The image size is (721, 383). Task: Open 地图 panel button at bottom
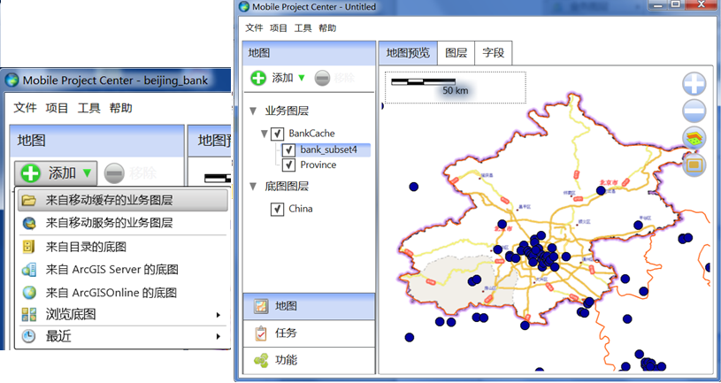tap(309, 307)
